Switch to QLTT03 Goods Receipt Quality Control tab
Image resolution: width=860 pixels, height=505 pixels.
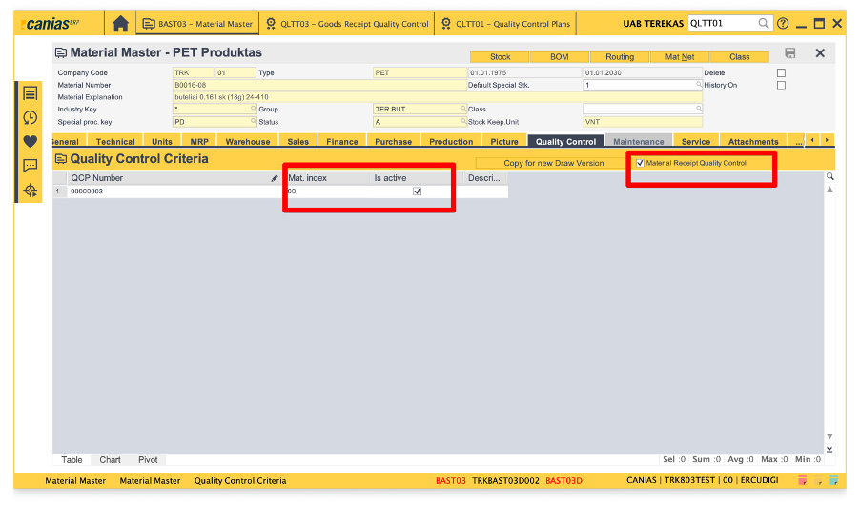(x=346, y=24)
